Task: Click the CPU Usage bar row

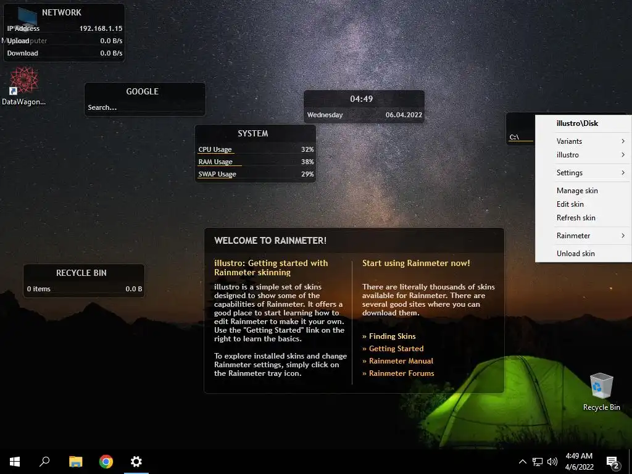Action: [256, 149]
